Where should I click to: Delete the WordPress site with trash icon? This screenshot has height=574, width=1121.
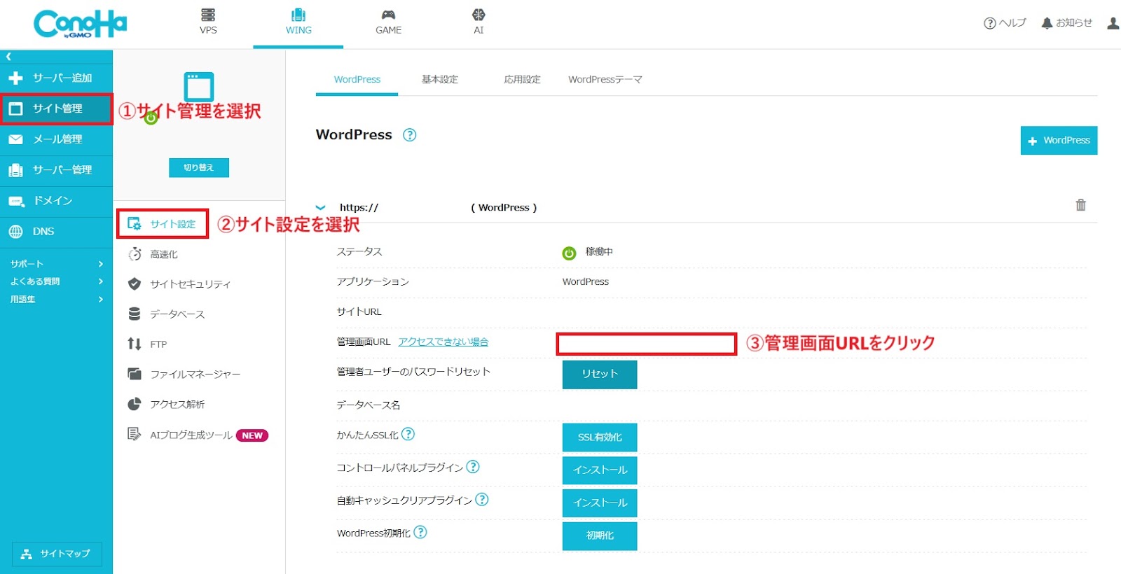(1081, 205)
